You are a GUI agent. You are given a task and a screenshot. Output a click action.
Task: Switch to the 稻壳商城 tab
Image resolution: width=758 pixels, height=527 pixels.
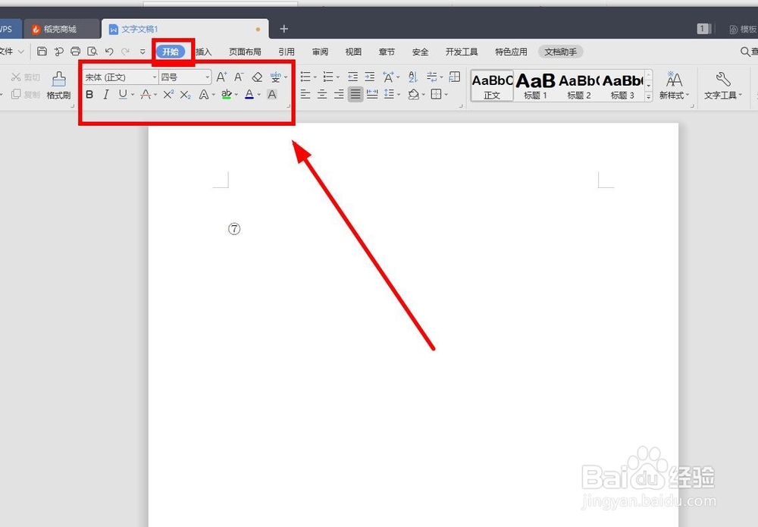62,29
